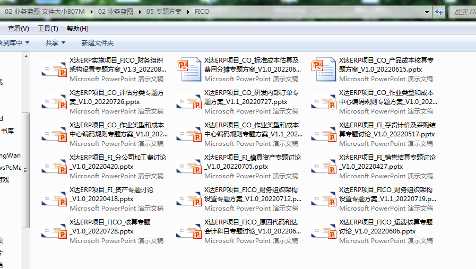Click the search input field

click(462, 12)
